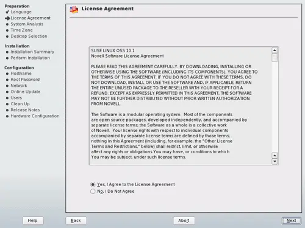The width and height of the screenshot is (305, 228).
Task: Click the License Agreement page title
Action: (x=107, y=9)
